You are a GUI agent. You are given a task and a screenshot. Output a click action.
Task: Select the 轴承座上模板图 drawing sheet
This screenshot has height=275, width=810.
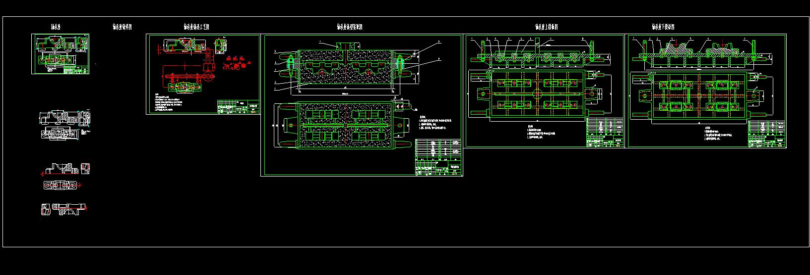(545, 91)
